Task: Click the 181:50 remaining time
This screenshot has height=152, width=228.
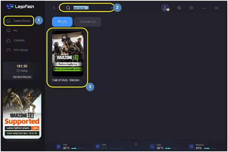Action: [22, 66]
